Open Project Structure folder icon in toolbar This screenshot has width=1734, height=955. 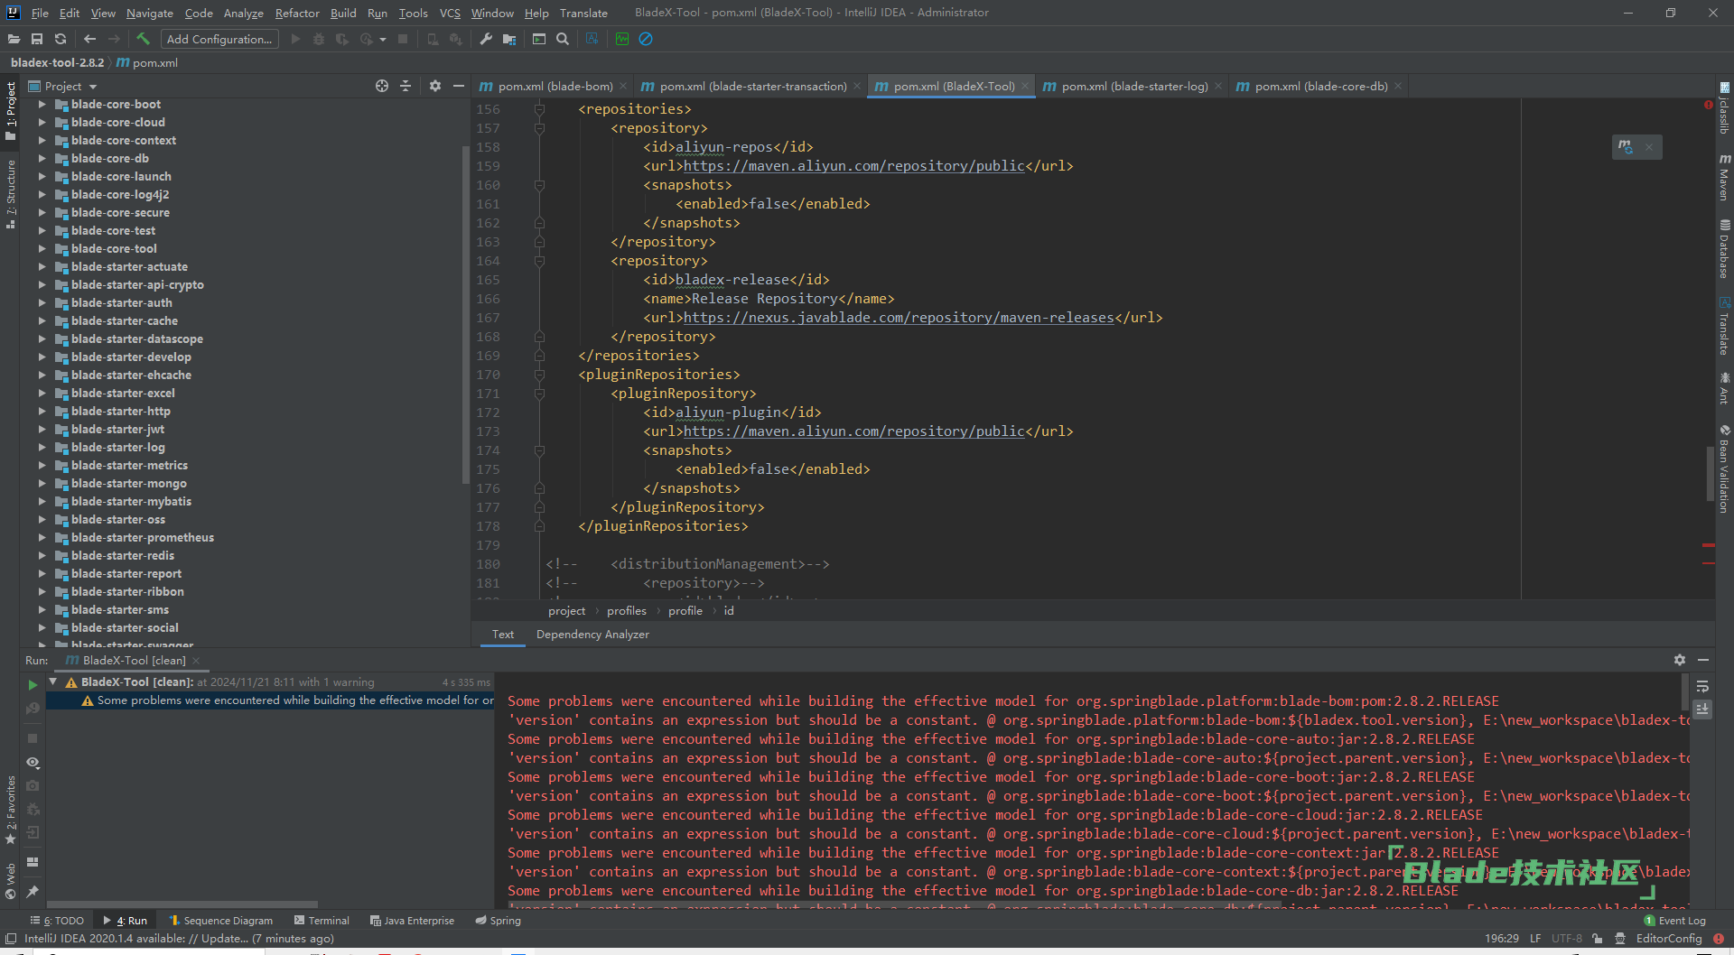pyautogui.click(x=509, y=39)
